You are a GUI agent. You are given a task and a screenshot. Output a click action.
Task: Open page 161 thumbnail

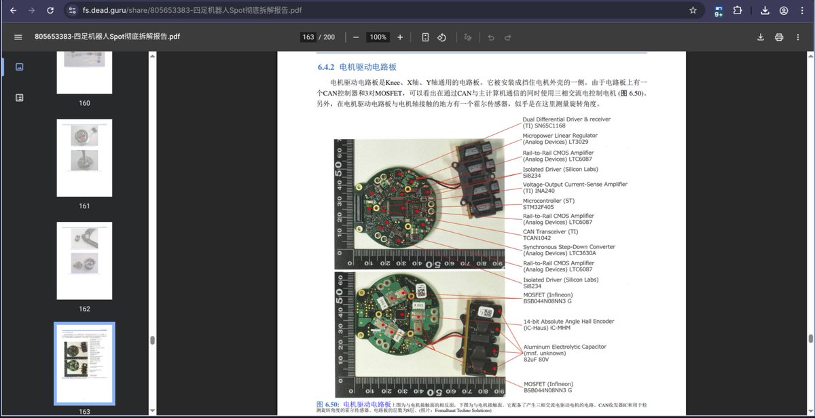pyautogui.click(x=84, y=157)
